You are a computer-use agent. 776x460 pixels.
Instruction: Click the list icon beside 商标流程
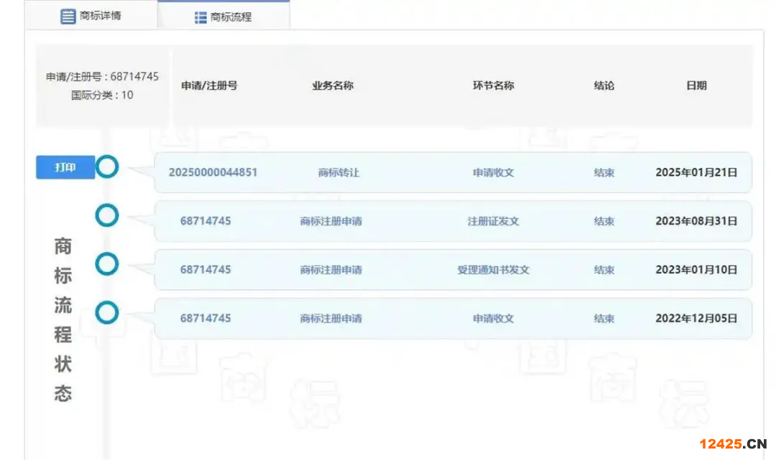pyautogui.click(x=200, y=17)
